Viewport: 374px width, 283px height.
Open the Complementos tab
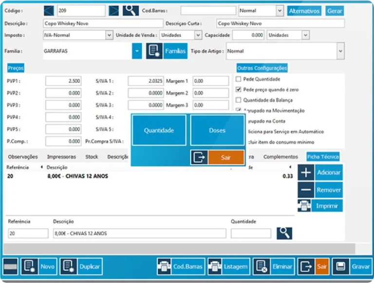(280, 157)
